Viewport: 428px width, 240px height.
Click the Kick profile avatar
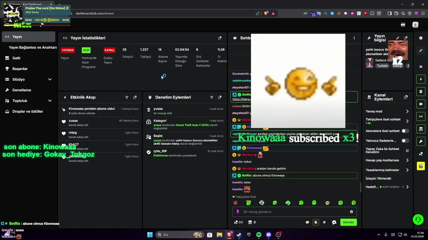[415, 25]
